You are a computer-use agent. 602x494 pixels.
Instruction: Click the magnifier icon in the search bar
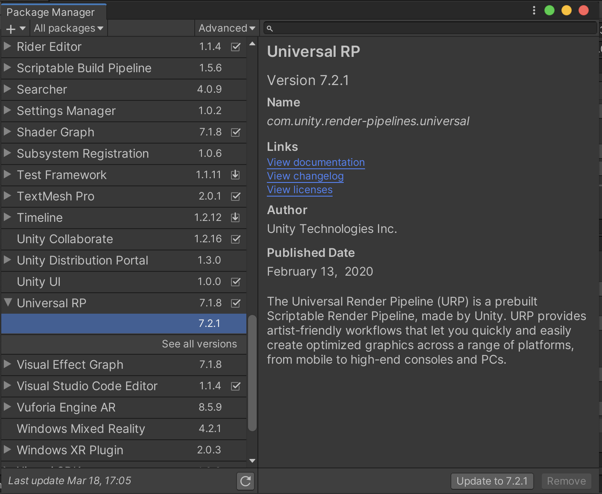pyautogui.click(x=269, y=28)
